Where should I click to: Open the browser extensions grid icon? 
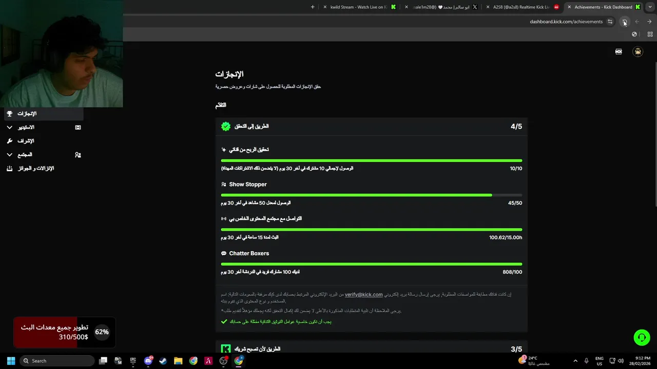pyautogui.click(x=650, y=34)
